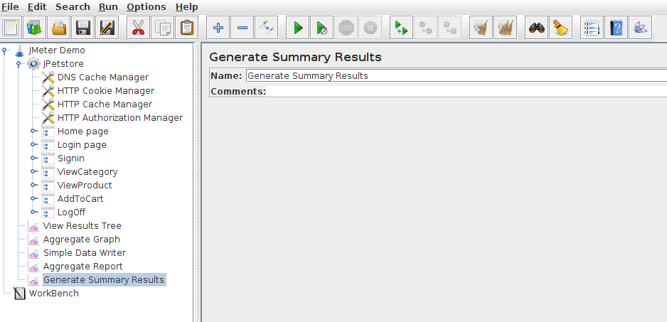The image size is (667, 322).
Task: Select the Aggregate Graph listener
Action: point(82,240)
